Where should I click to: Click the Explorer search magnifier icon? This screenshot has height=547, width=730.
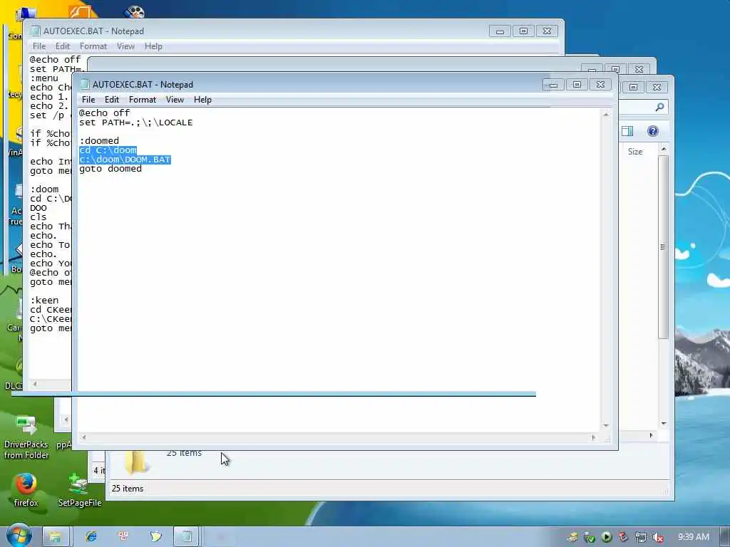pos(659,108)
